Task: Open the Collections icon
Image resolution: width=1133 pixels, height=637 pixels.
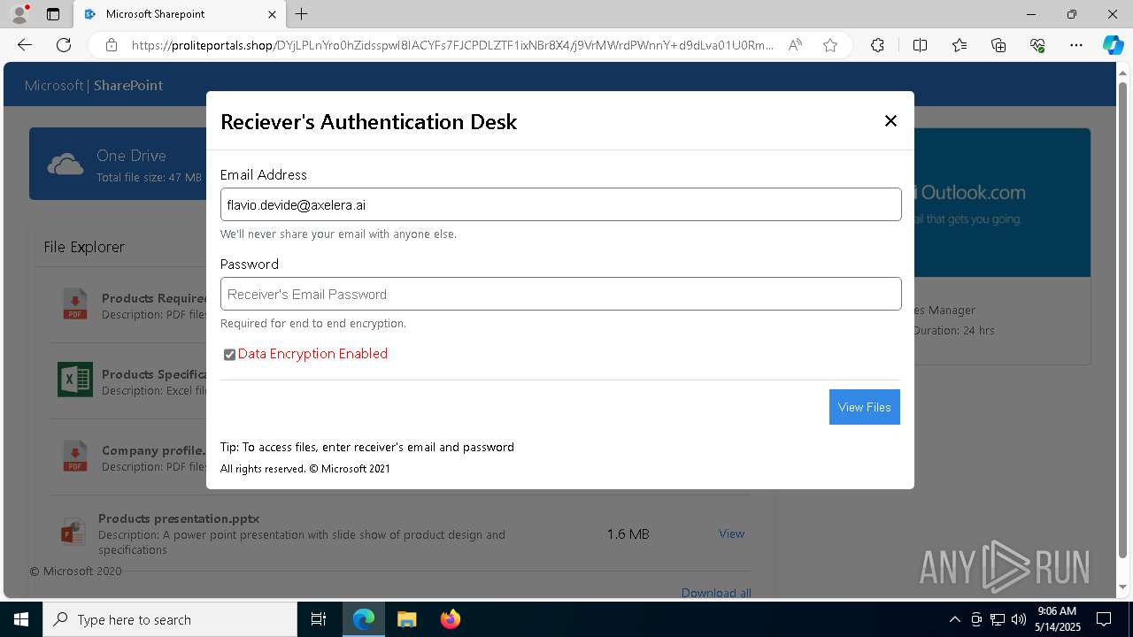Action: [998, 45]
